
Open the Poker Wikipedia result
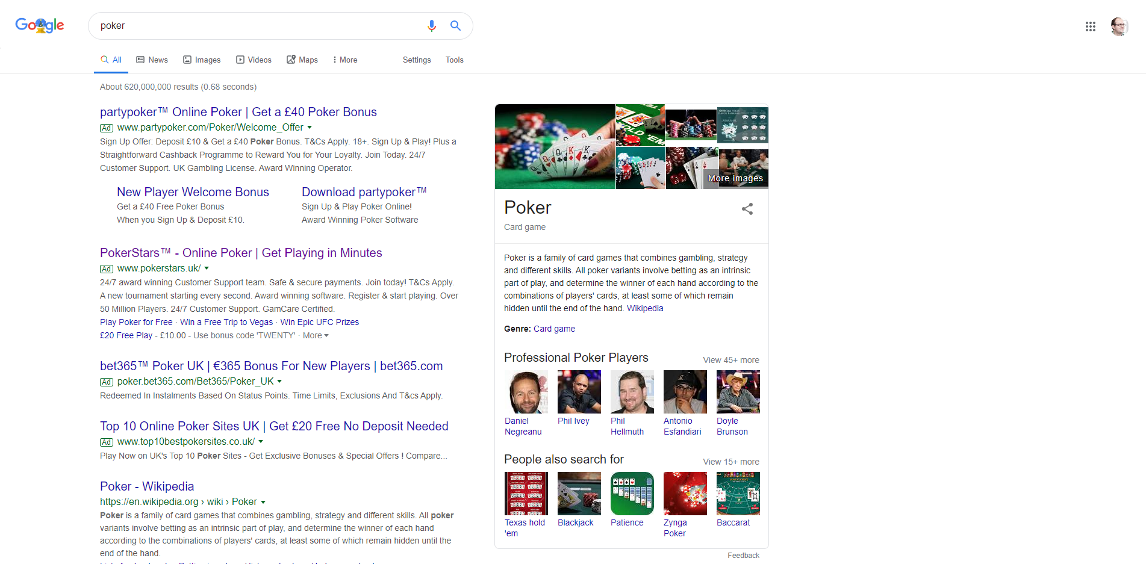point(146,486)
